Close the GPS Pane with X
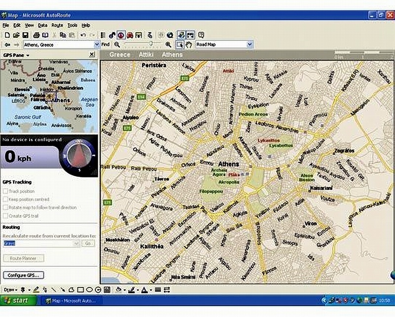Viewport: 395px width, 317px height. pos(92,54)
